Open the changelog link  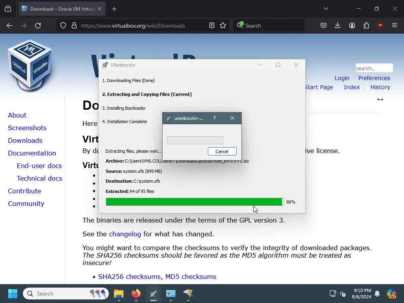[x=125, y=234]
